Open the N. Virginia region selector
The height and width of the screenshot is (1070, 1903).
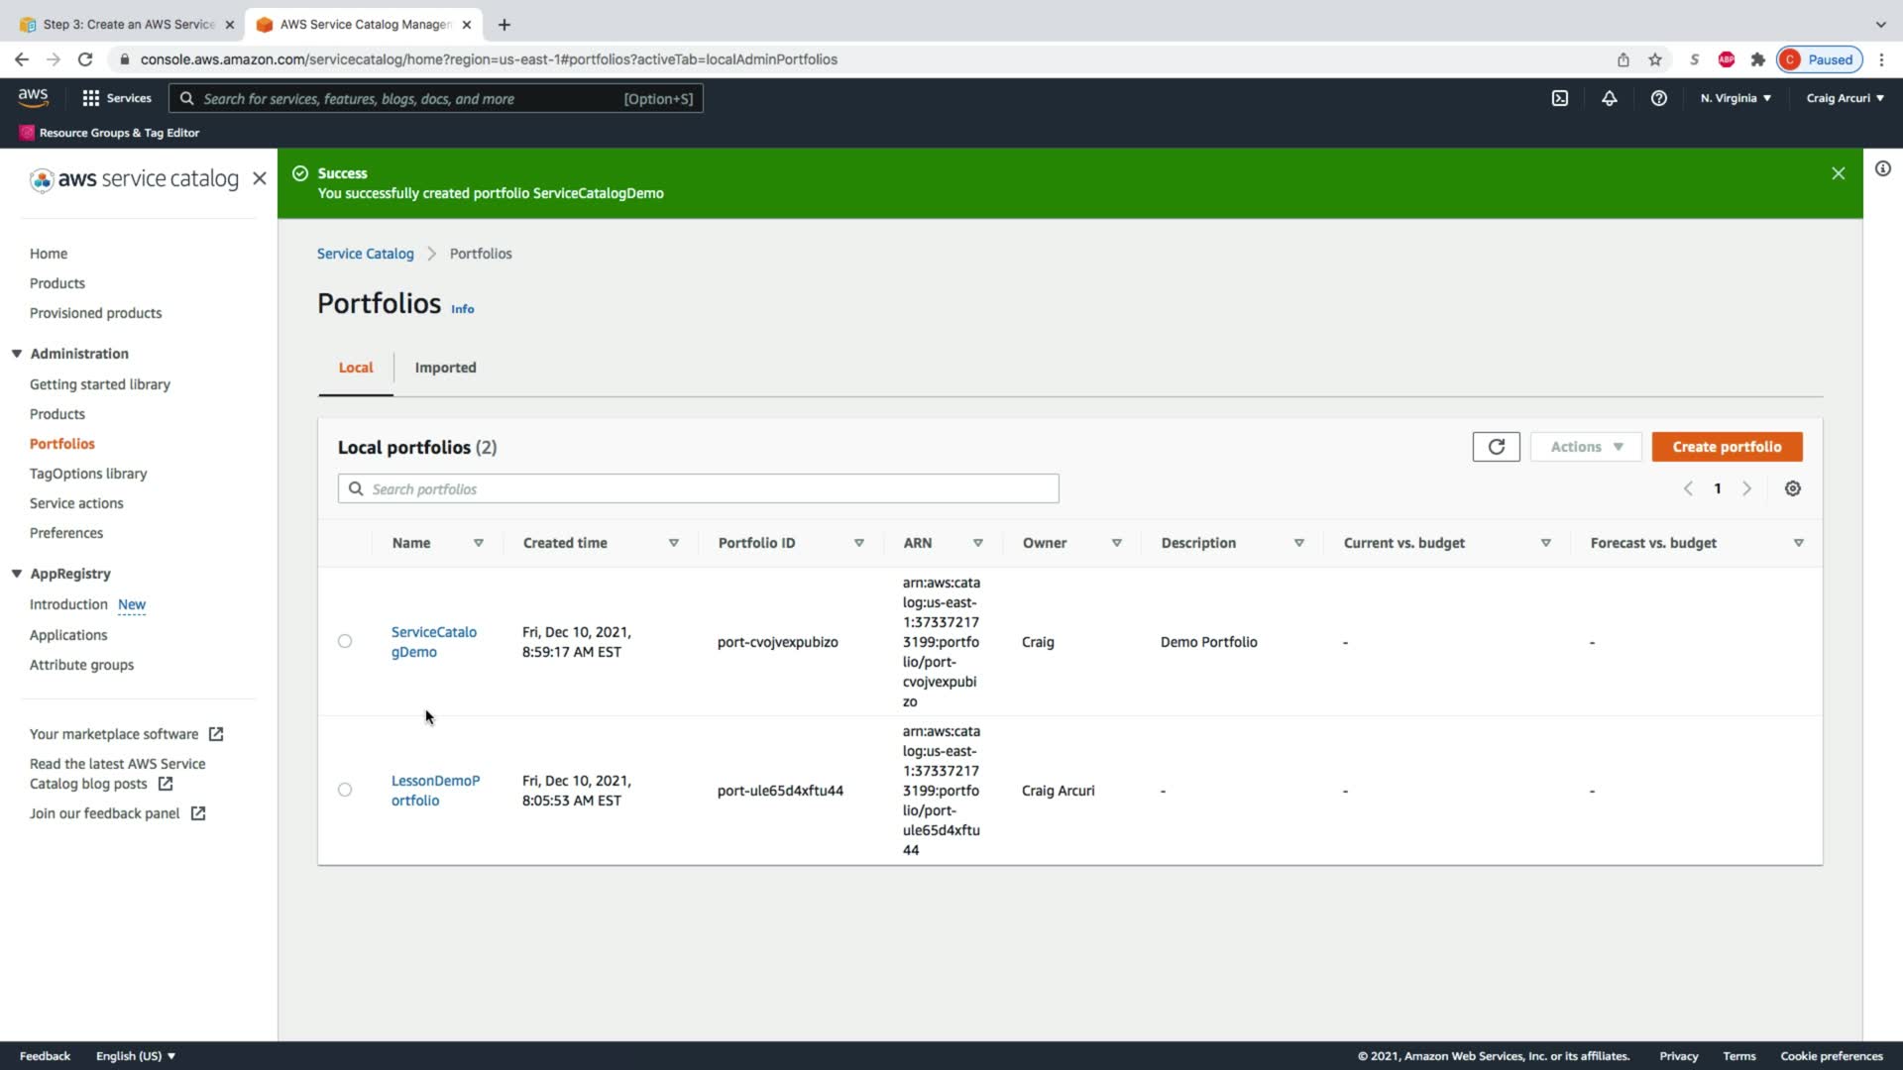click(1735, 98)
